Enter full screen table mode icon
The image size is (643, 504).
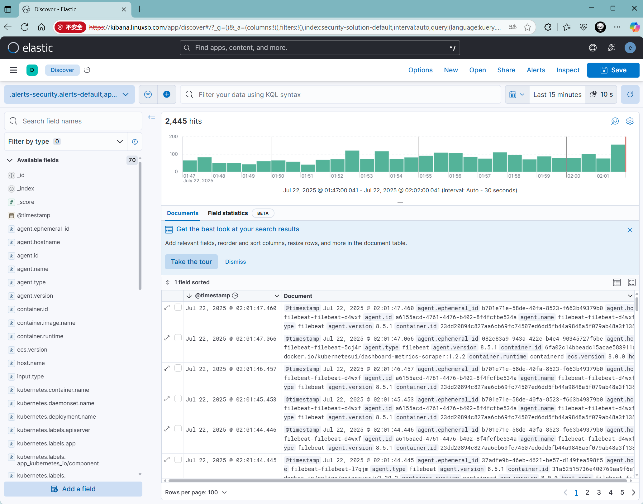click(x=631, y=282)
